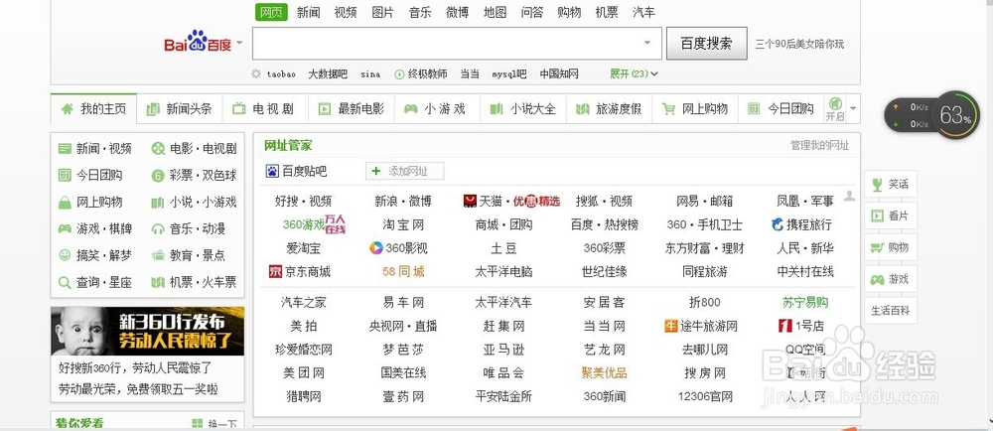Select the 图片 search tab
This screenshot has height=431, width=993.
click(x=382, y=12)
